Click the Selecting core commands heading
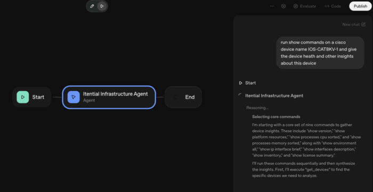Viewport: 373px width, 192px height. tap(276, 117)
